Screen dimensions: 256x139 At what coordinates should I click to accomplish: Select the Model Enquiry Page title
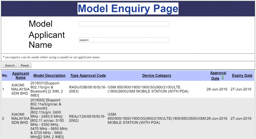coord(128,8)
